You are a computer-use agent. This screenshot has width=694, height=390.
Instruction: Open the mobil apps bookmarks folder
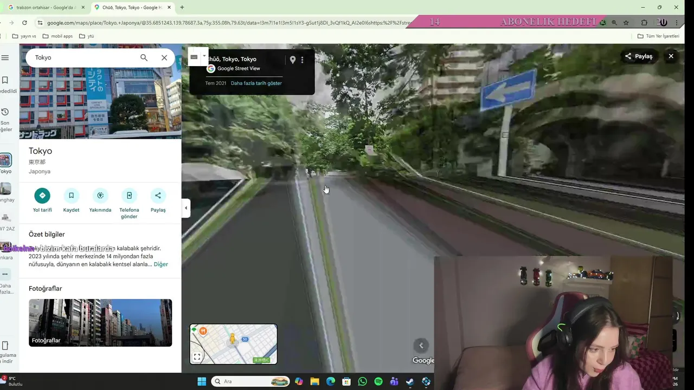[57, 36]
